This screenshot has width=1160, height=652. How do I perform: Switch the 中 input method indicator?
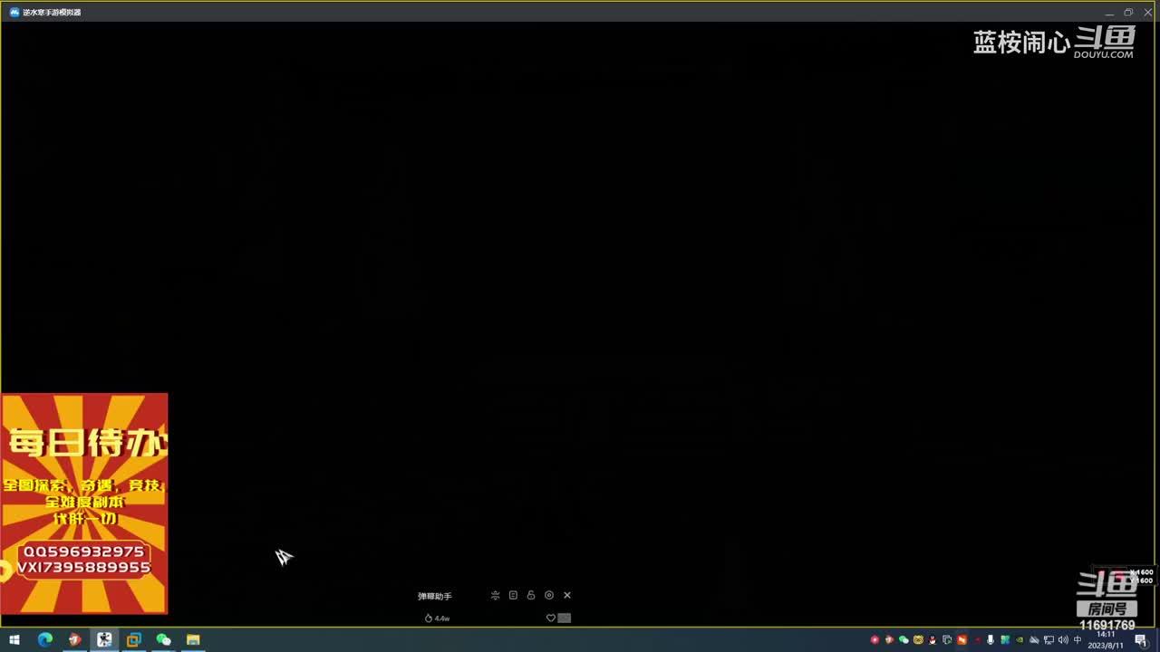click(x=1078, y=640)
